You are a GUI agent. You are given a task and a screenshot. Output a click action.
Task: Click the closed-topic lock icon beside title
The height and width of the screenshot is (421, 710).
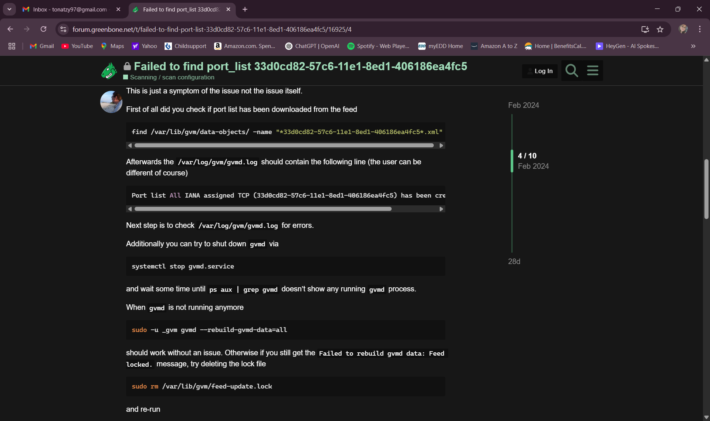coord(127,66)
